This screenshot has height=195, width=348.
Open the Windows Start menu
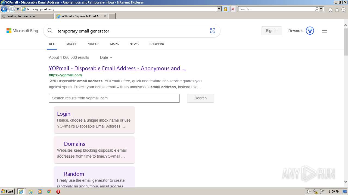tap(8, 191)
